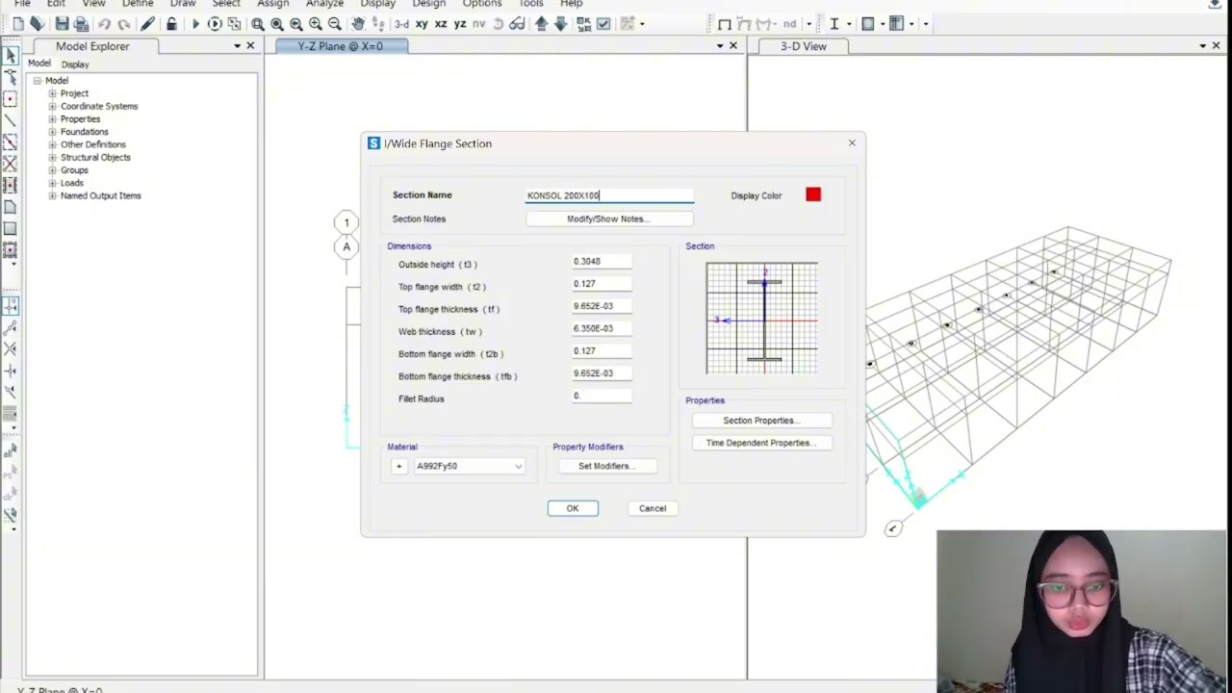Select the Quick Draw Braces X tool
Viewport: 1232px width, 693px height.
coord(10,164)
